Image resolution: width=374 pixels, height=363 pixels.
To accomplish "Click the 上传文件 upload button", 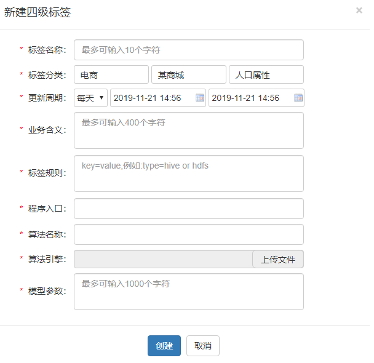I will click(278, 259).
